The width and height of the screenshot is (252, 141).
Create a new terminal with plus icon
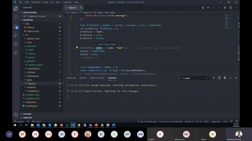click(x=214, y=78)
